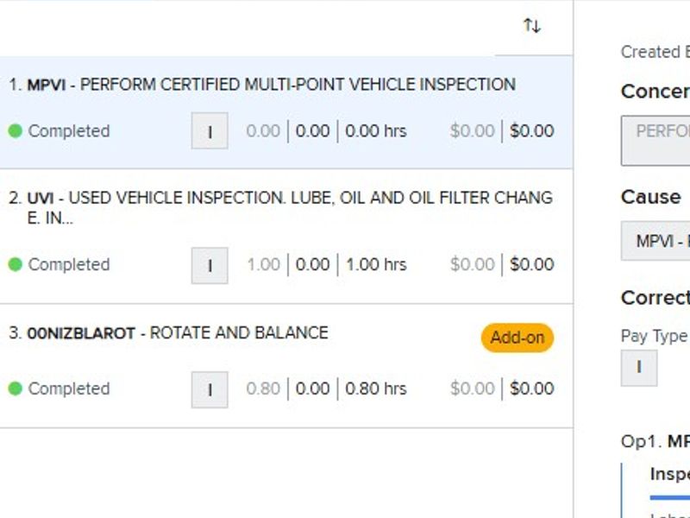
Task: Click the orange Add-on badge
Action: [517, 338]
